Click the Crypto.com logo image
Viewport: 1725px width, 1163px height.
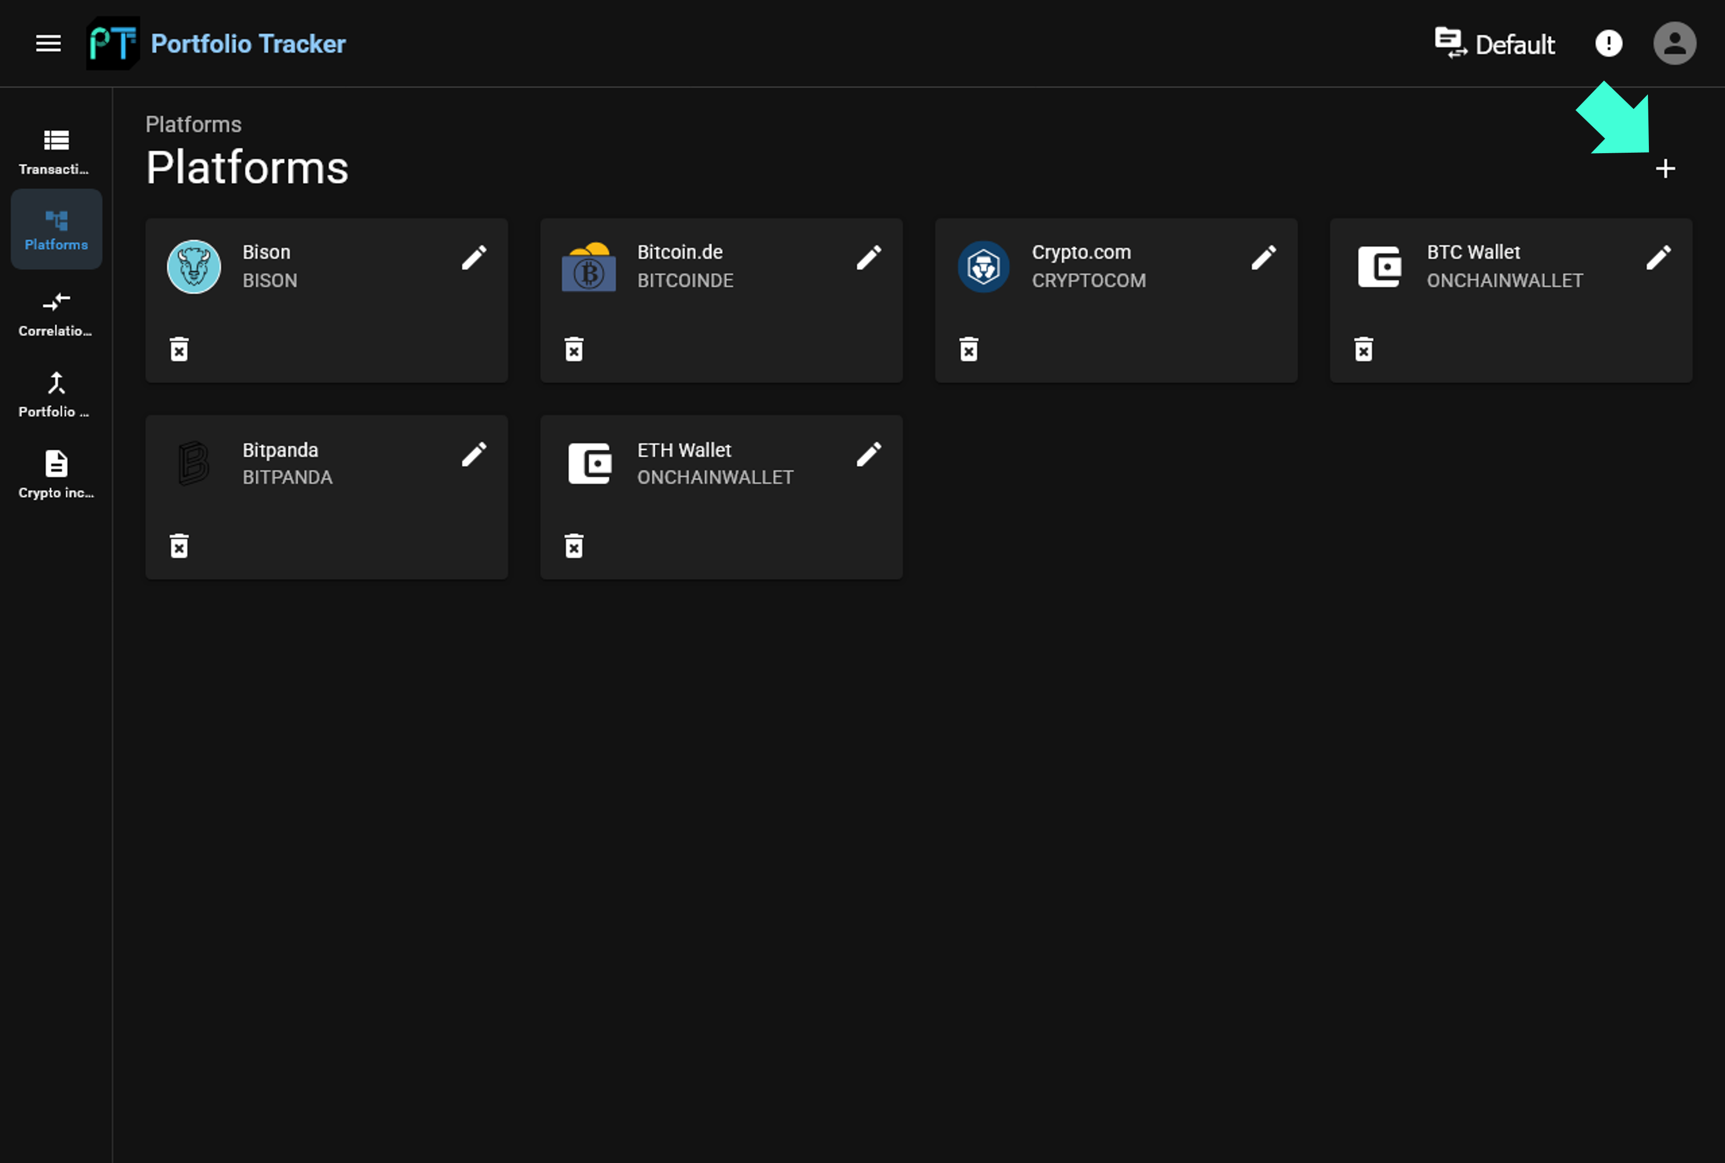coord(983,266)
